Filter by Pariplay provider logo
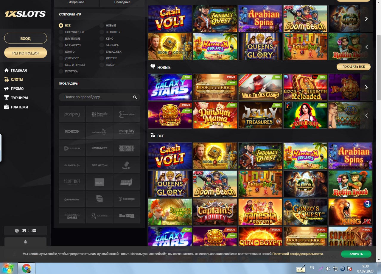The image size is (381, 274). coord(72,114)
